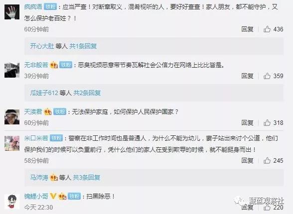Click thumbs-up on the 359-like comment

267,76
